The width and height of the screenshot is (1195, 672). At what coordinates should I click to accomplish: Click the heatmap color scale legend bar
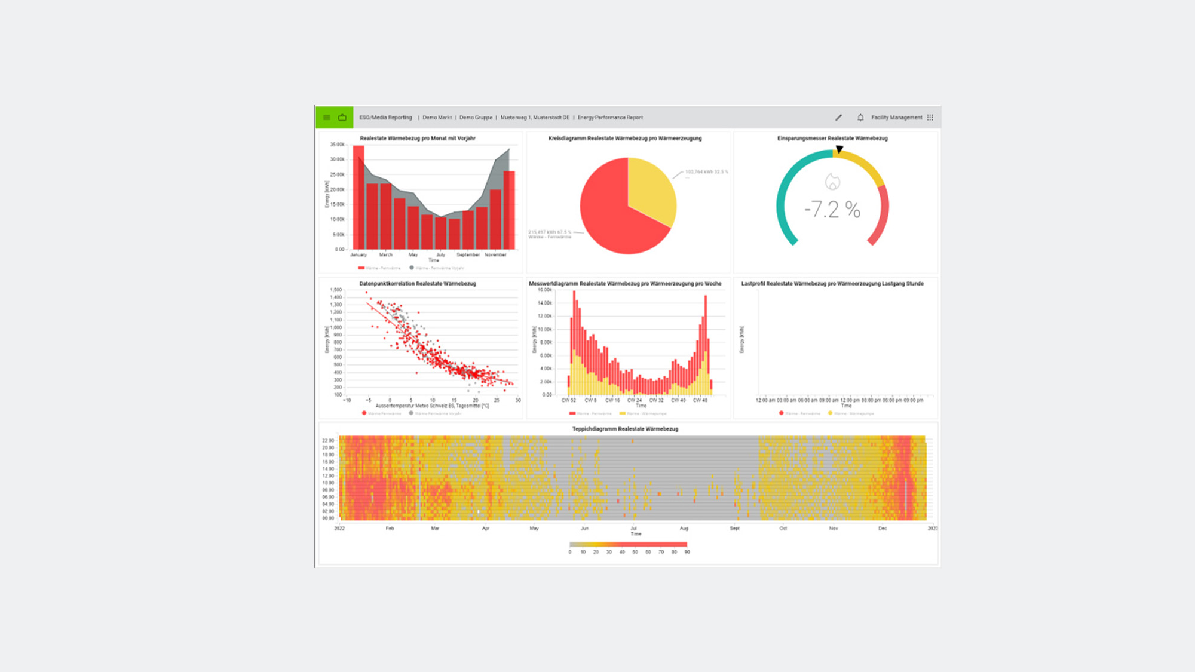click(x=628, y=544)
